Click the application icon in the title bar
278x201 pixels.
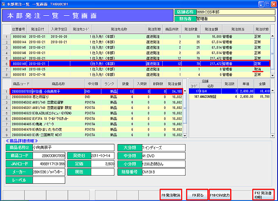pos(3,4)
